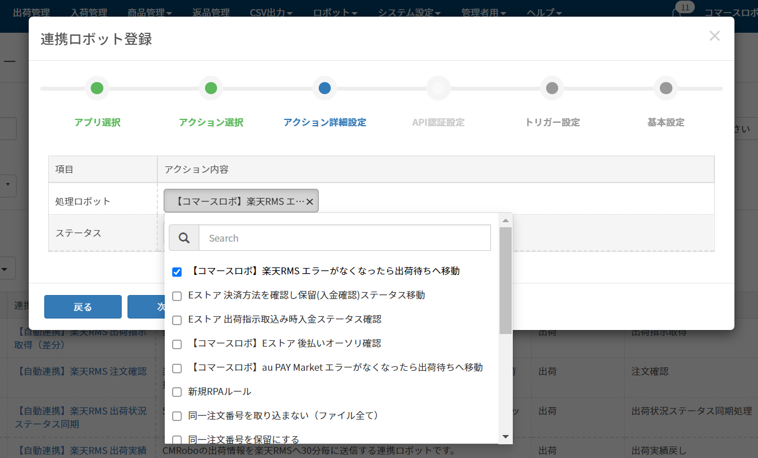Click the scroll down arrow of list
Image resolution: width=758 pixels, height=458 pixels.
coord(505,437)
